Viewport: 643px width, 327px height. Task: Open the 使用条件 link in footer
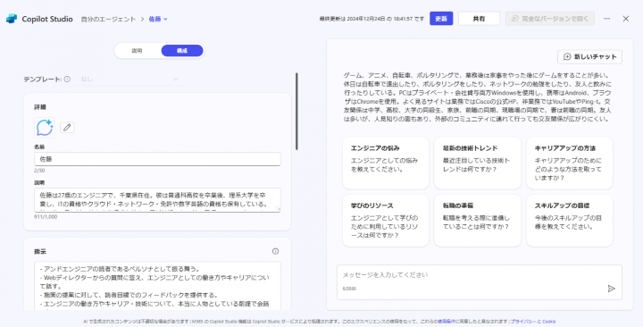[446, 322]
